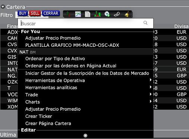Select the CVS row ticker
Image resolution: width=189 pixels, height=139 pixels.
[x=12, y=45]
